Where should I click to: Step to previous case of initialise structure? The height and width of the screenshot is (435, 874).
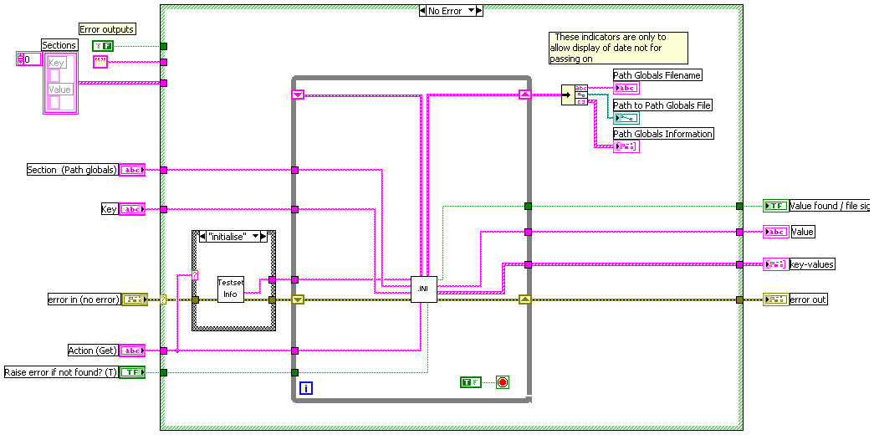point(202,236)
